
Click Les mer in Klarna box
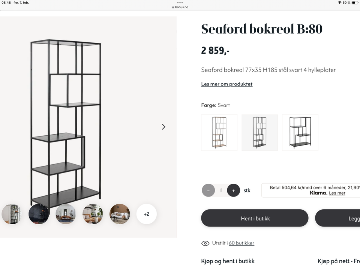[337, 193]
